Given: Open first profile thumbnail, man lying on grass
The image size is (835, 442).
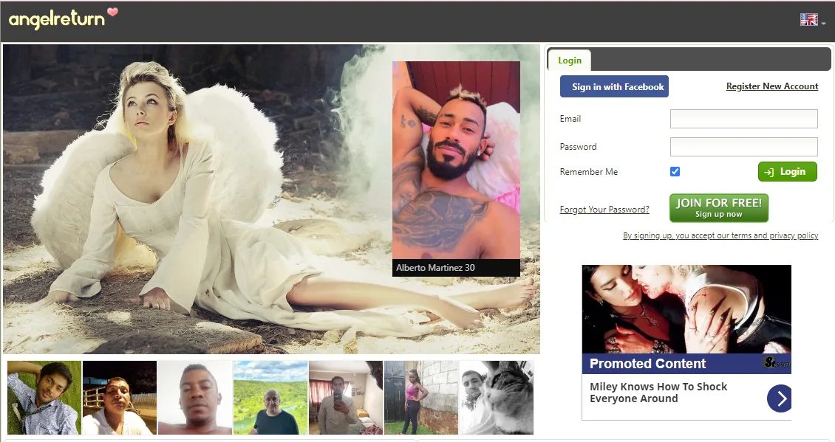Looking at the screenshot, I should (x=44, y=398).
